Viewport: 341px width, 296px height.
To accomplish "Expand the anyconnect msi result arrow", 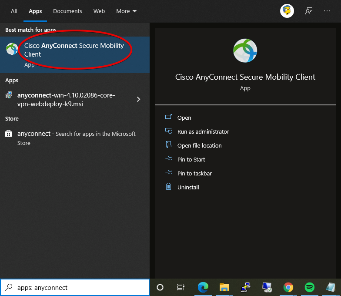I will [x=138, y=99].
